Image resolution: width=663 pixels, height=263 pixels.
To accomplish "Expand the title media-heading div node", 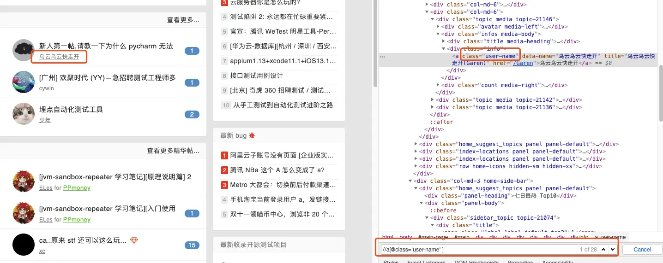I will [444, 41].
